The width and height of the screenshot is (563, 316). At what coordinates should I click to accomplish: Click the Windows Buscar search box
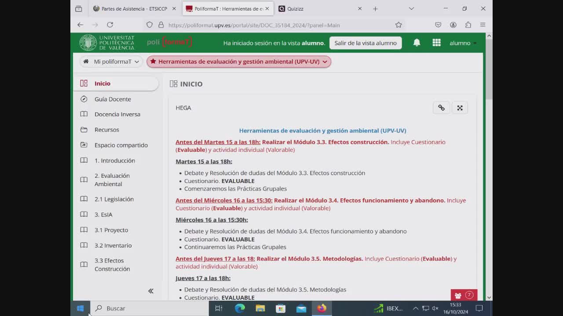(150, 308)
